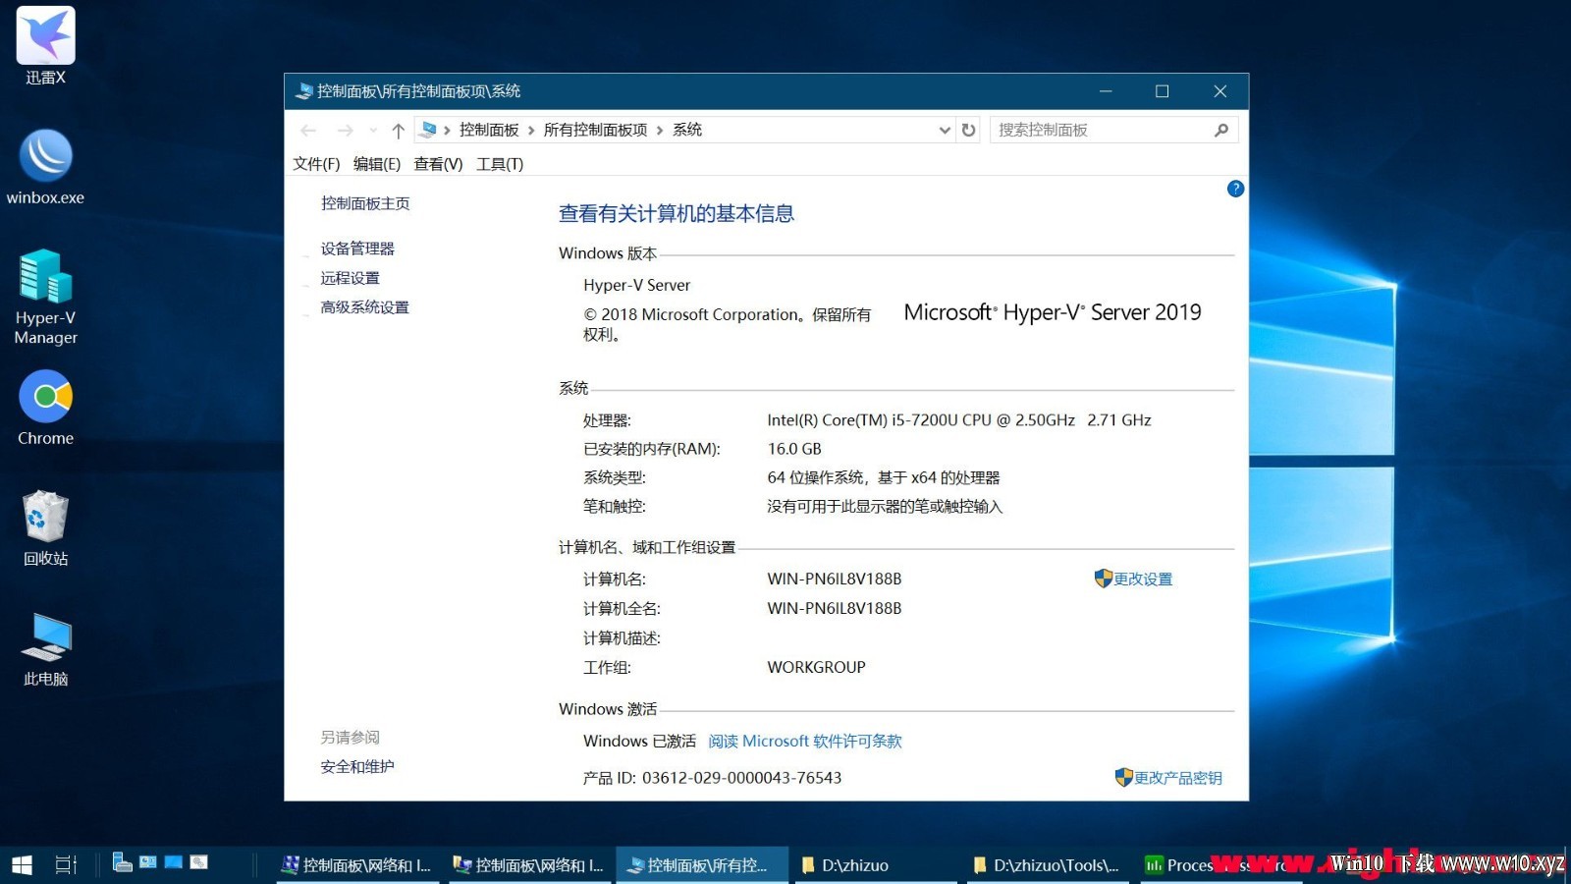Click the 所有控制面板项 breadcrumb
Viewport: 1571px width, 884px height.
point(596,130)
